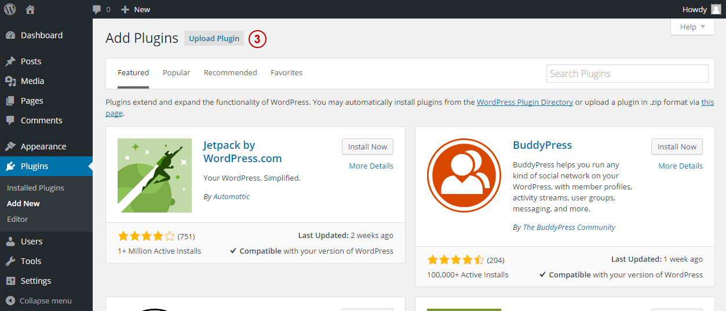Switch to the Popular tab
This screenshot has width=726, height=311.
tap(176, 73)
